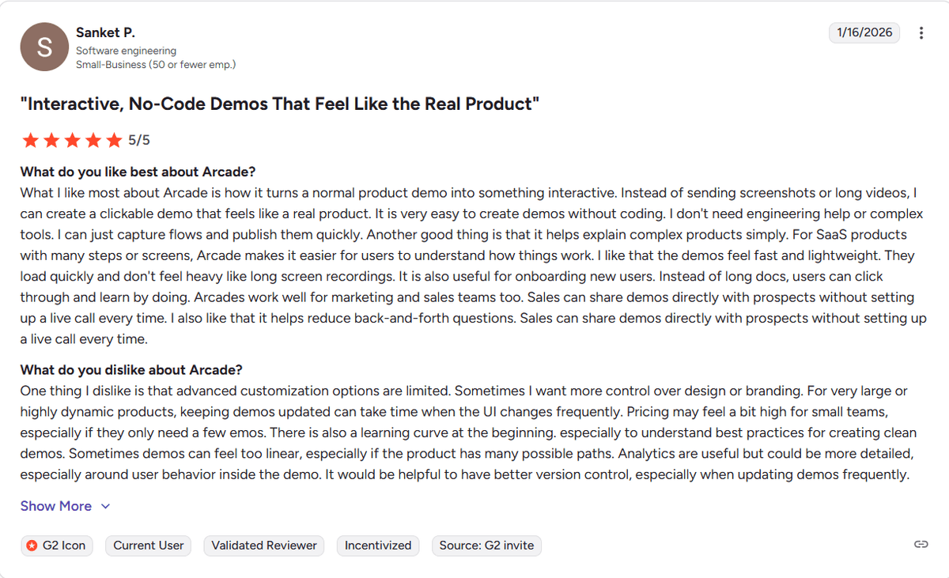
Task: Click the red G2 logo icon in badge
Action: [32, 546]
